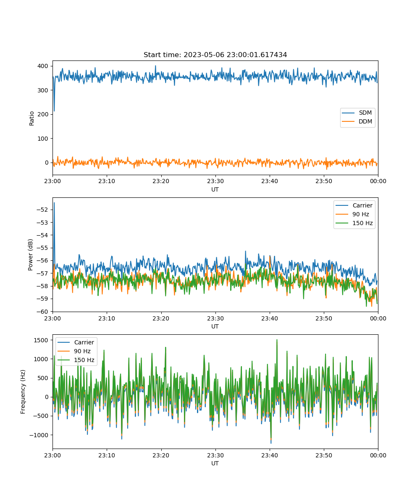This screenshot has width=420, height=504.
Task: Click the 23:50 tick under the Frequency plot
Action: pyautogui.click(x=324, y=455)
